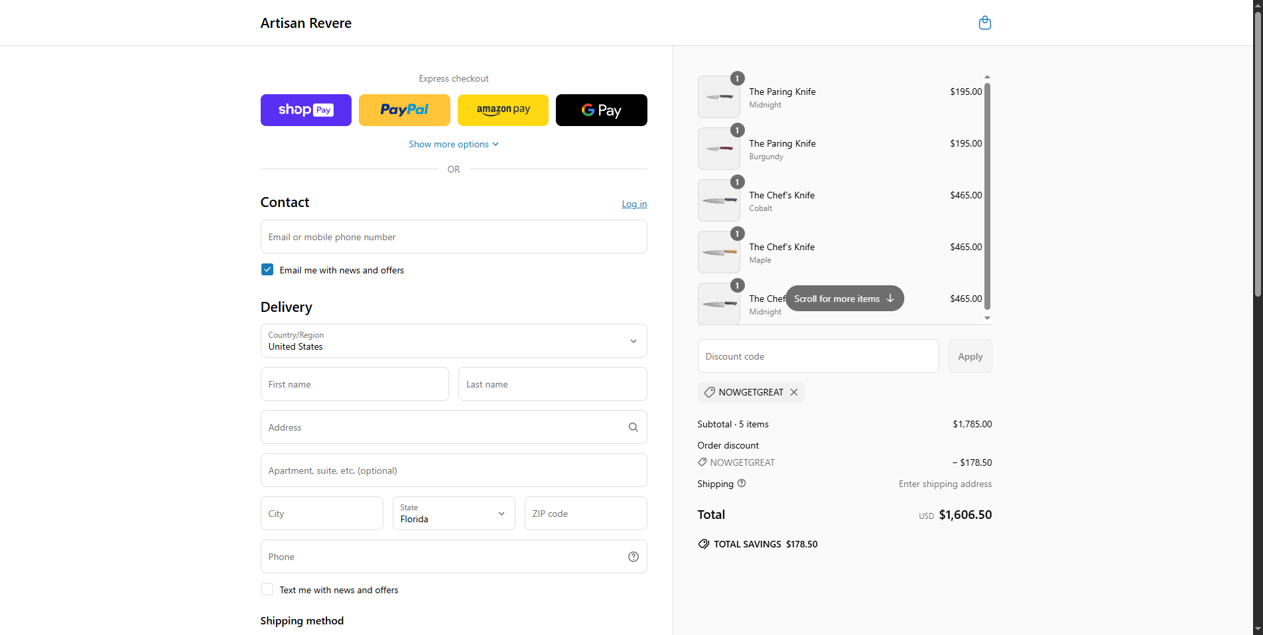
Task: Click the Phone field
Action: [454, 557]
